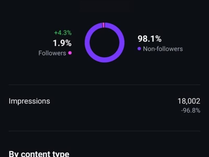Click the divider line below Impressions
The image size is (209, 157).
click(x=104, y=131)
